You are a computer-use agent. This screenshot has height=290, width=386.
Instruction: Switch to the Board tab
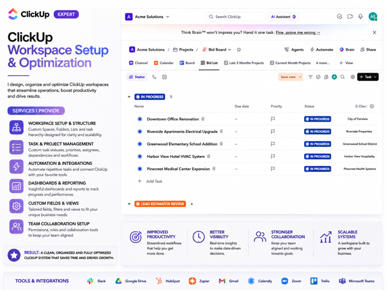pos(187,63)
